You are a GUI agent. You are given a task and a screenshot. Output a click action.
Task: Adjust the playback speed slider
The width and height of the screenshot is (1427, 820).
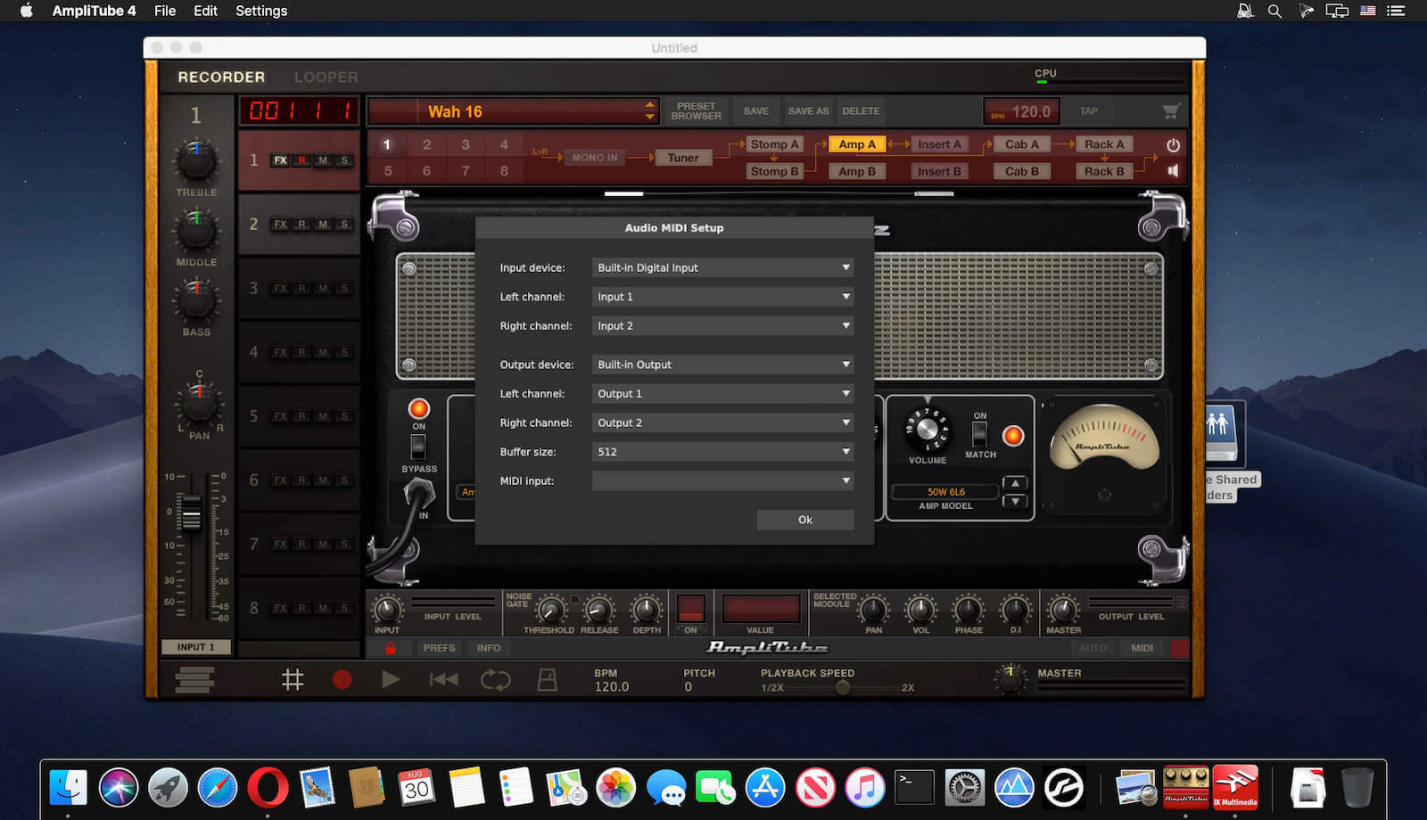pos(842,687)
